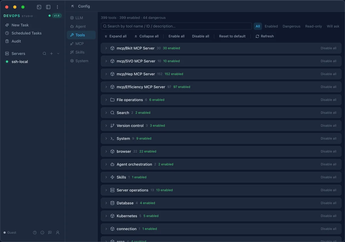Viewport: 345px width, 242px height.
Task: Disable all in mcp/SVO MCP Server
Action: [x=328, y=61]
